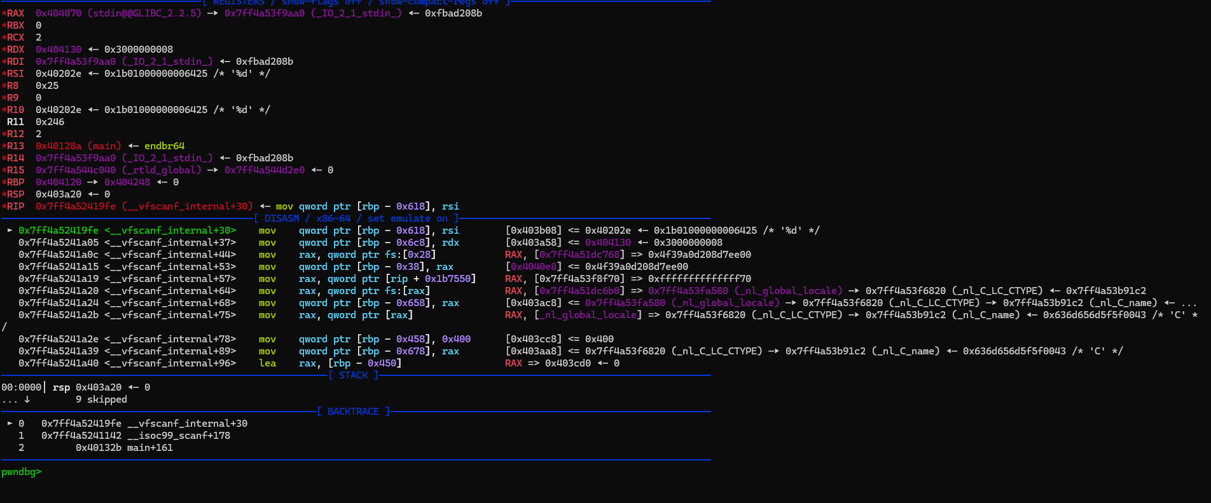Click the <__vfscanf_internal+44> disassembly label
The image size is (1211, 503).
tap(170, 255)
